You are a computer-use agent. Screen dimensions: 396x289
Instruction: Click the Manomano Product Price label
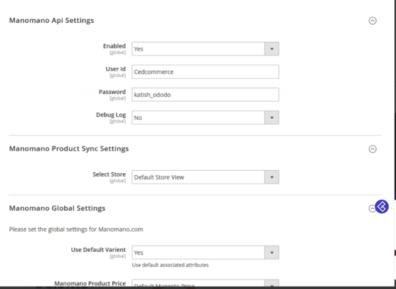pyautogui.click(x=90, y=284)
